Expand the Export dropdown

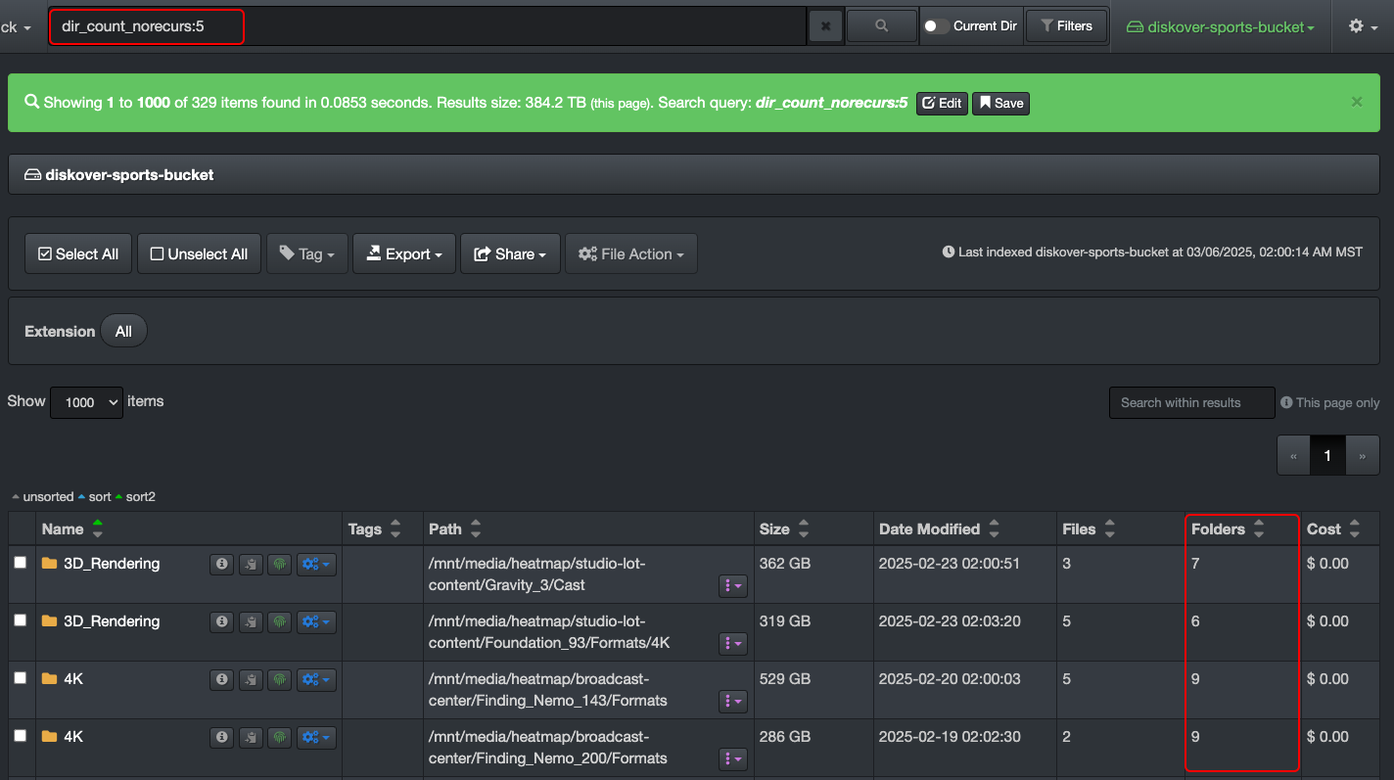(x=403, y=254)
